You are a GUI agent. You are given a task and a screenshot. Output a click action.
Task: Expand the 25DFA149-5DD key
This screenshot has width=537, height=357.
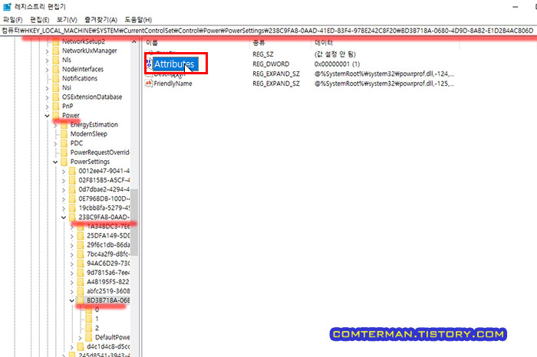72,236
